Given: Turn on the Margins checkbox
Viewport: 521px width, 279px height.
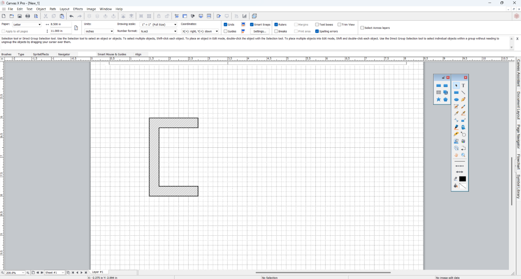Looking at the screenshot, I should tap(296, 25).
